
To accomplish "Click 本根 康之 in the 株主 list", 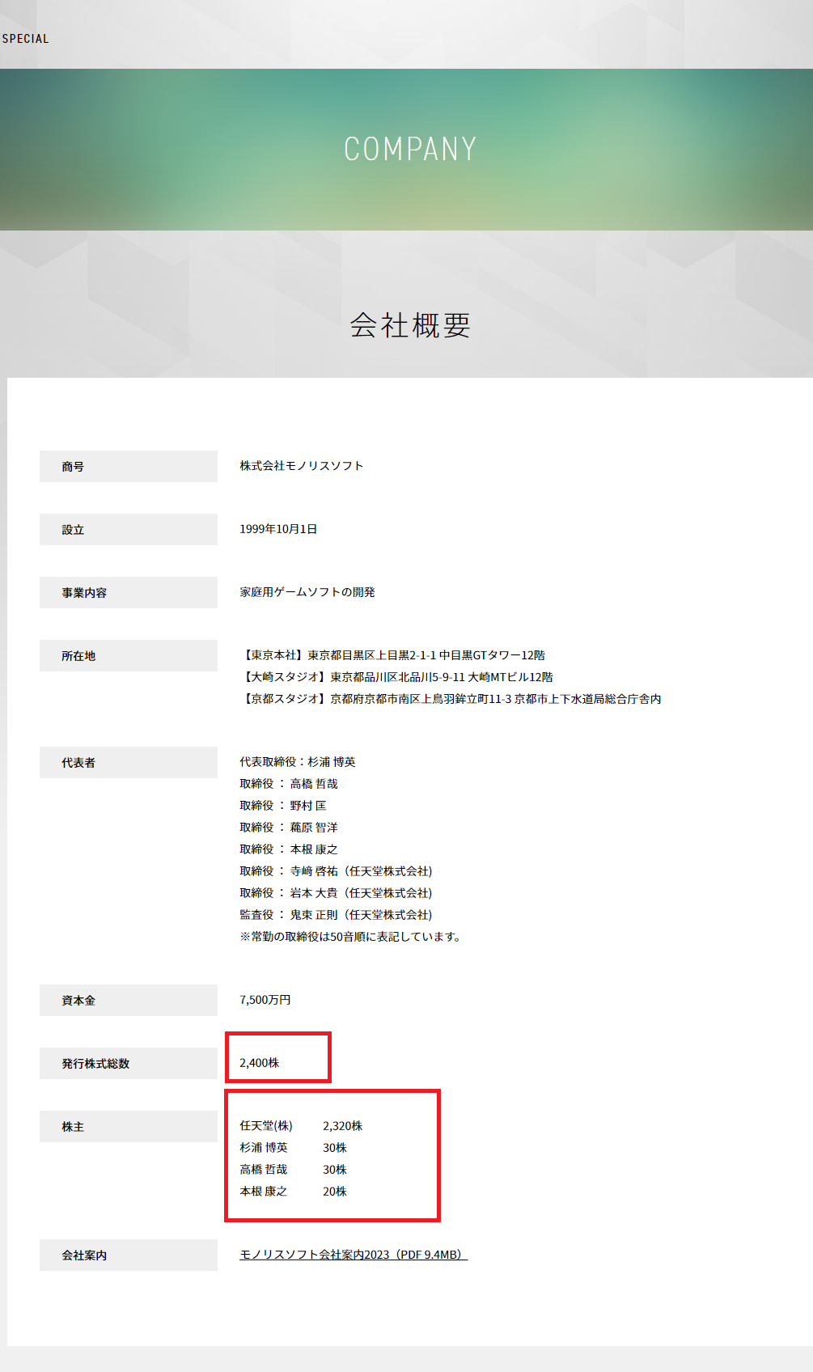I will (264, 1192).
